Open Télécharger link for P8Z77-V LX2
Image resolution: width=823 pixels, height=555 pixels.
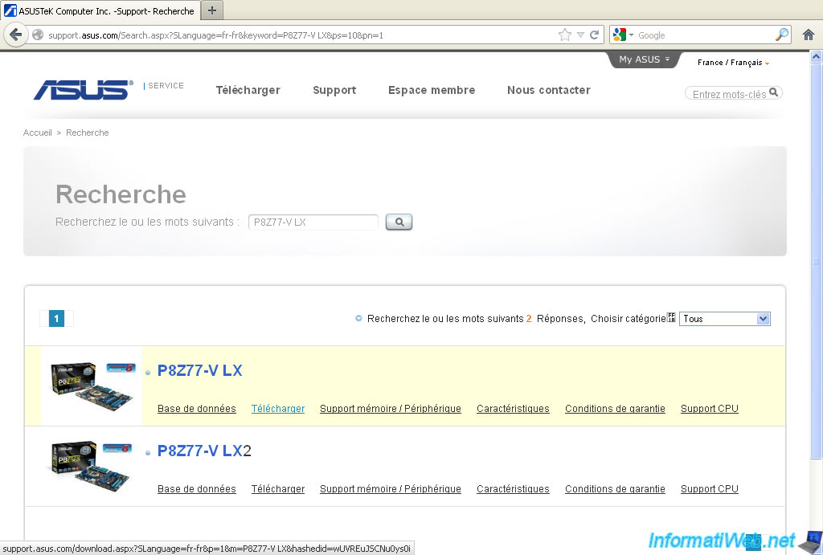coord(277,489)
